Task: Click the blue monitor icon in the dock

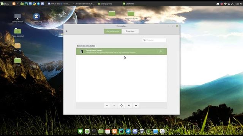Action: (155, 131)
